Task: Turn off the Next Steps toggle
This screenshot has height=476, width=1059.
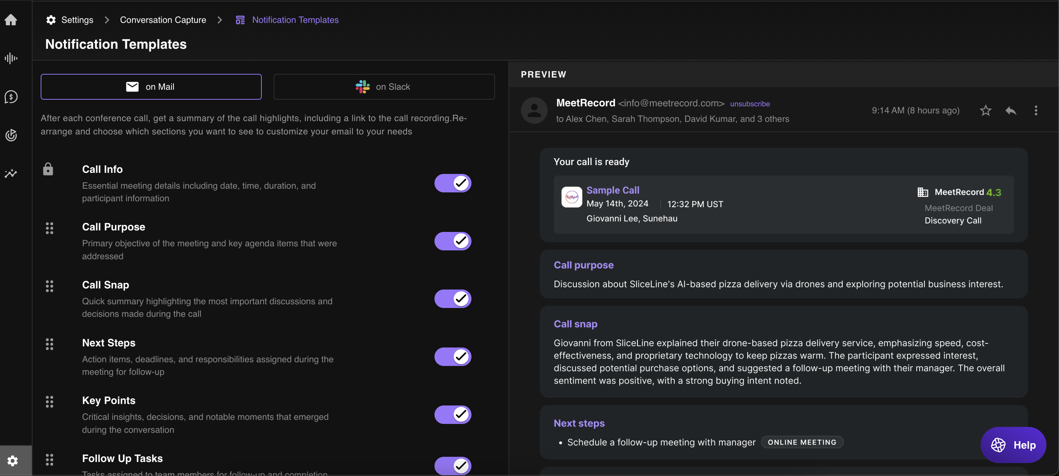Action: click(453, 356)
